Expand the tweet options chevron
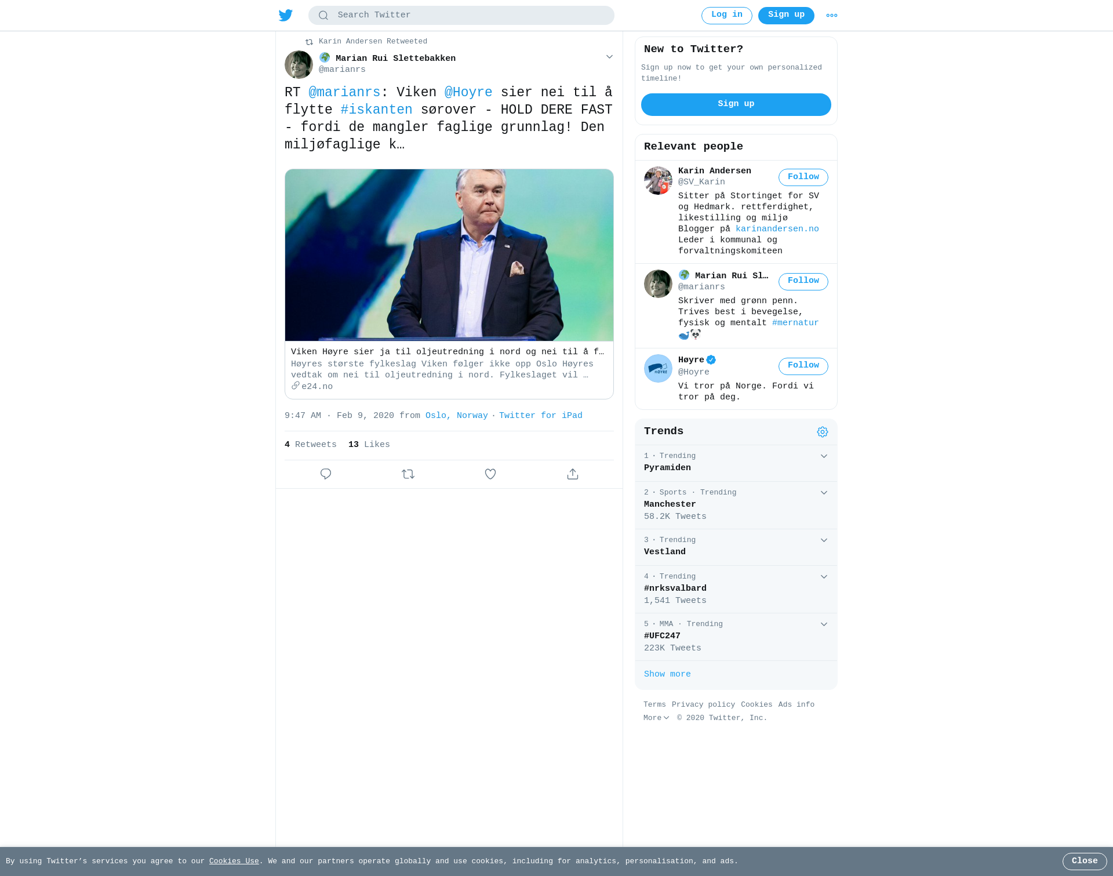 (609, 57)
